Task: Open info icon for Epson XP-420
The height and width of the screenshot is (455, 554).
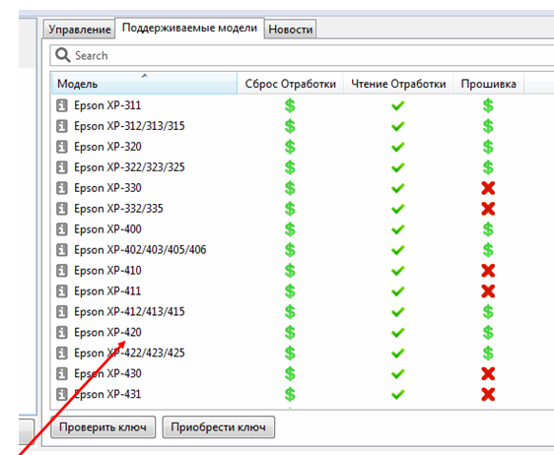Action: pos(62,333)
